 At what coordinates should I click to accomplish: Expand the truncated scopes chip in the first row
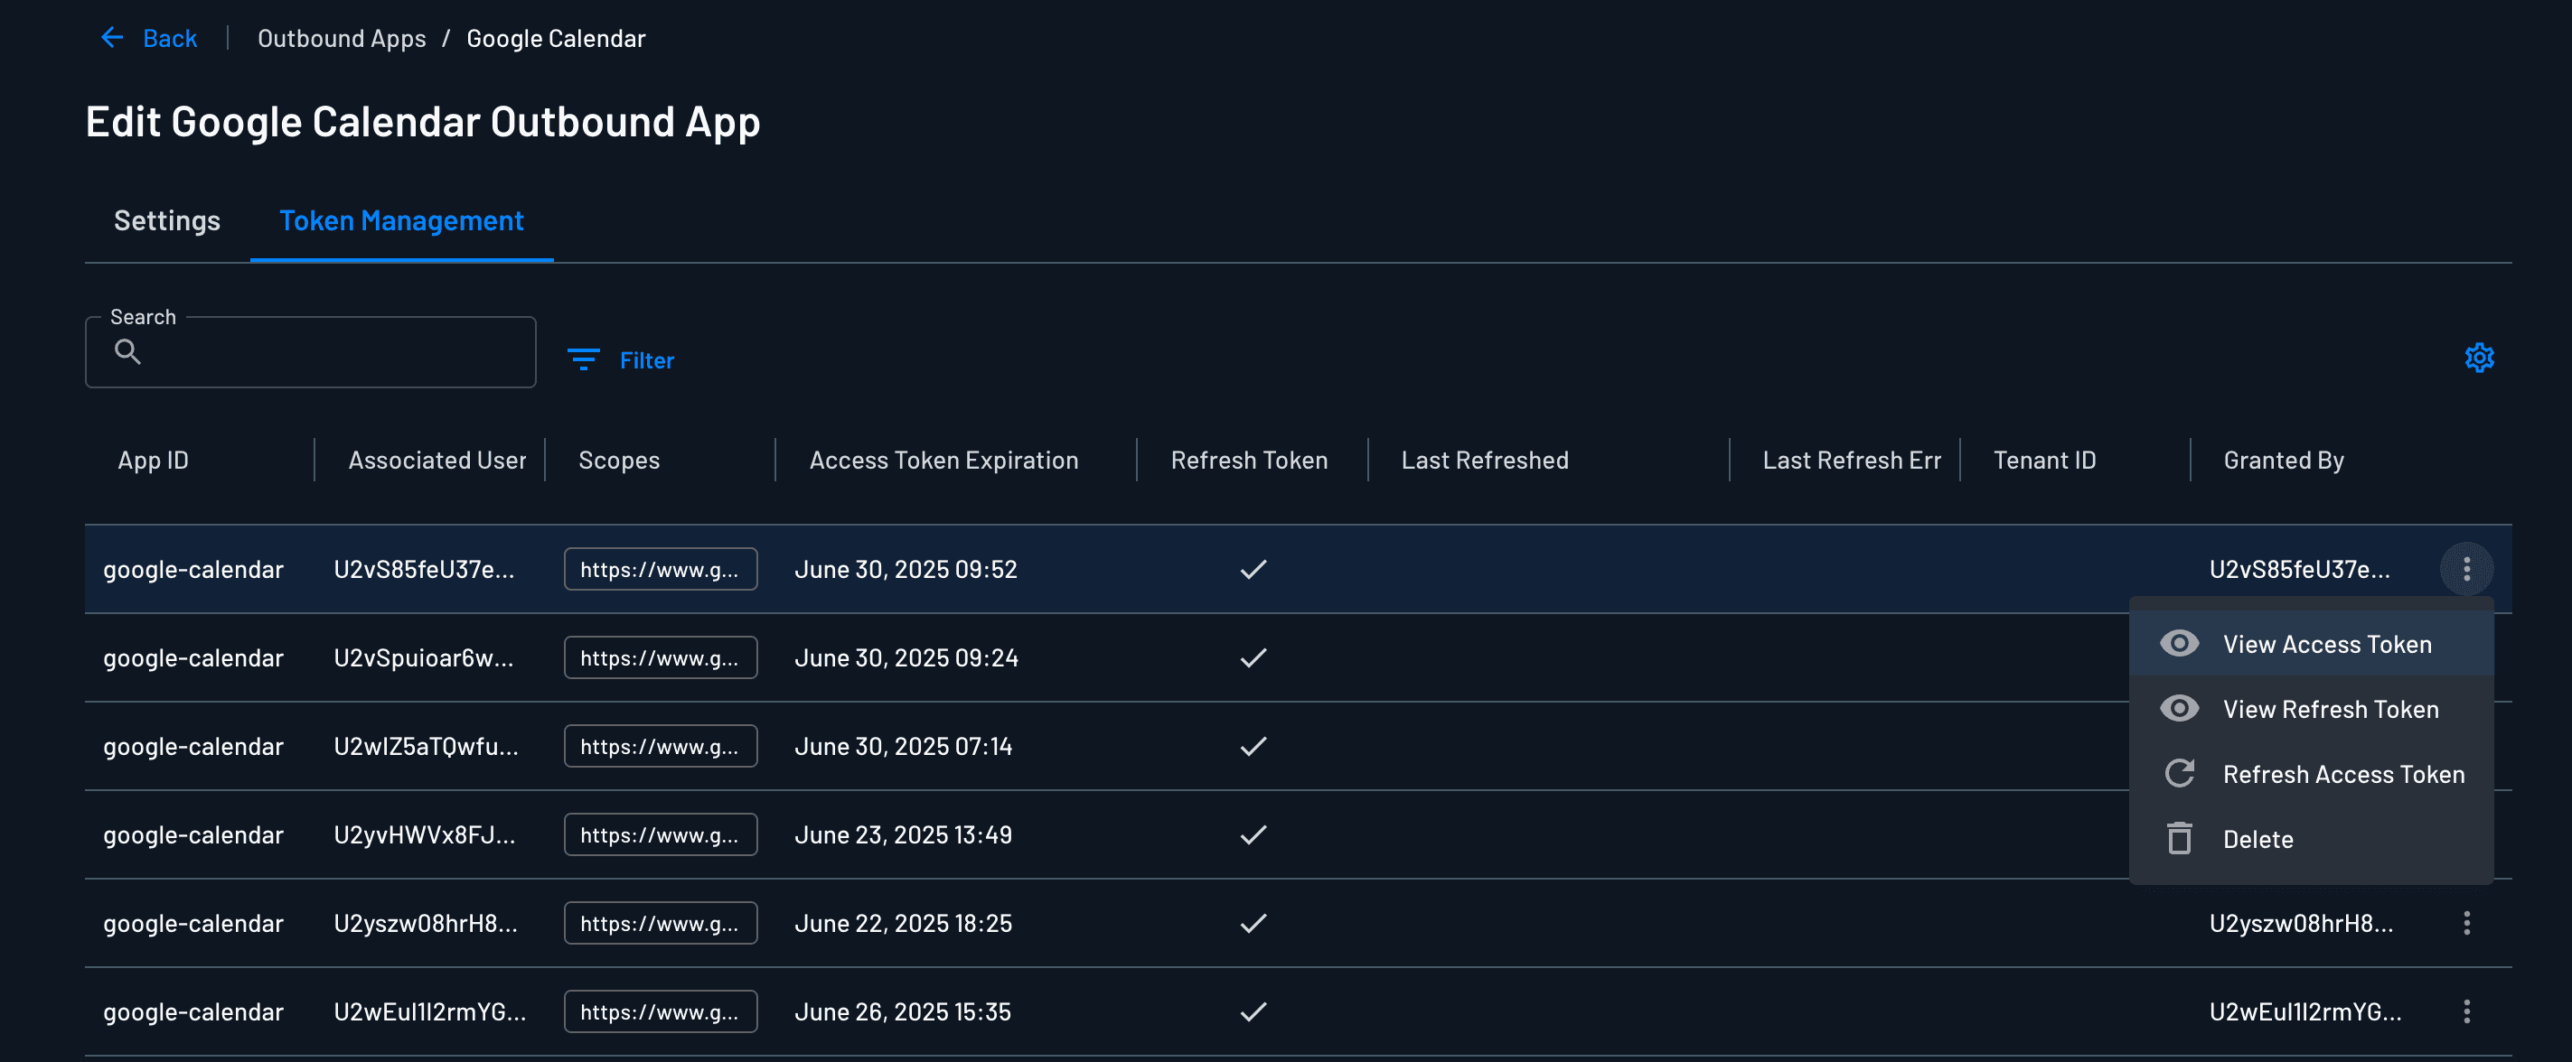tap(660, 569)
